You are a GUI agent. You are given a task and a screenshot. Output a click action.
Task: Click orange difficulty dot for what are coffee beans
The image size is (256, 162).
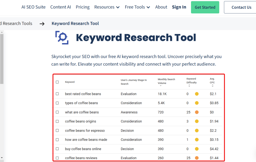pos(197,112)
